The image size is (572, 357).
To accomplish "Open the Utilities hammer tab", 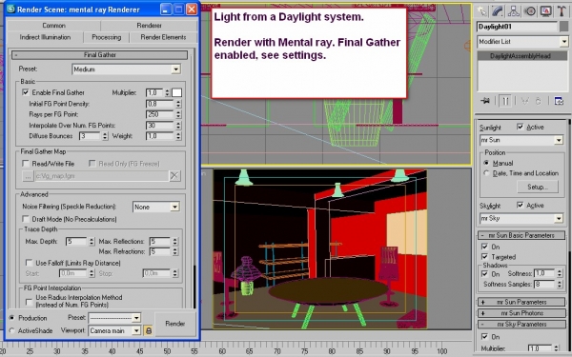I will [562, 11].
